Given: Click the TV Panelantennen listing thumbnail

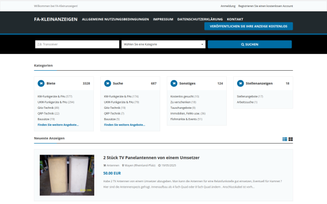Looking at the screenshot, I should click(67, 175).
